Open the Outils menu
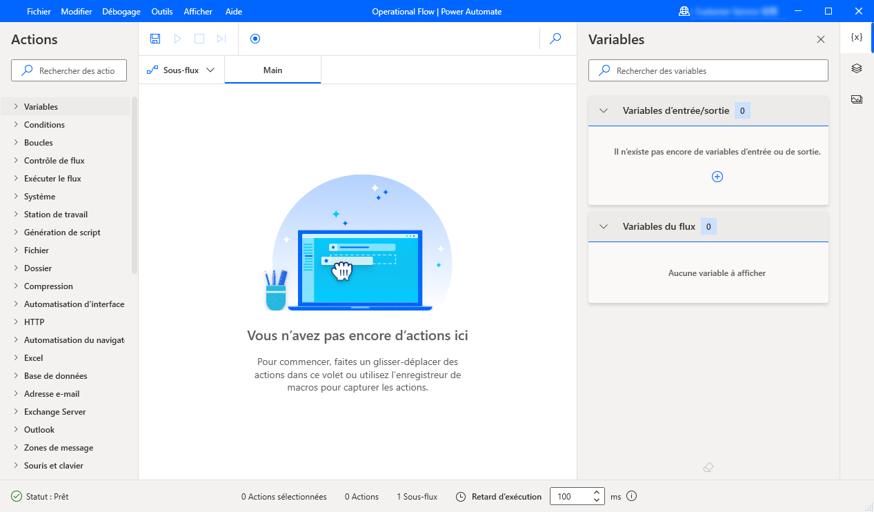This screenshot has width=874, height=512. click(x=162, y=11)
